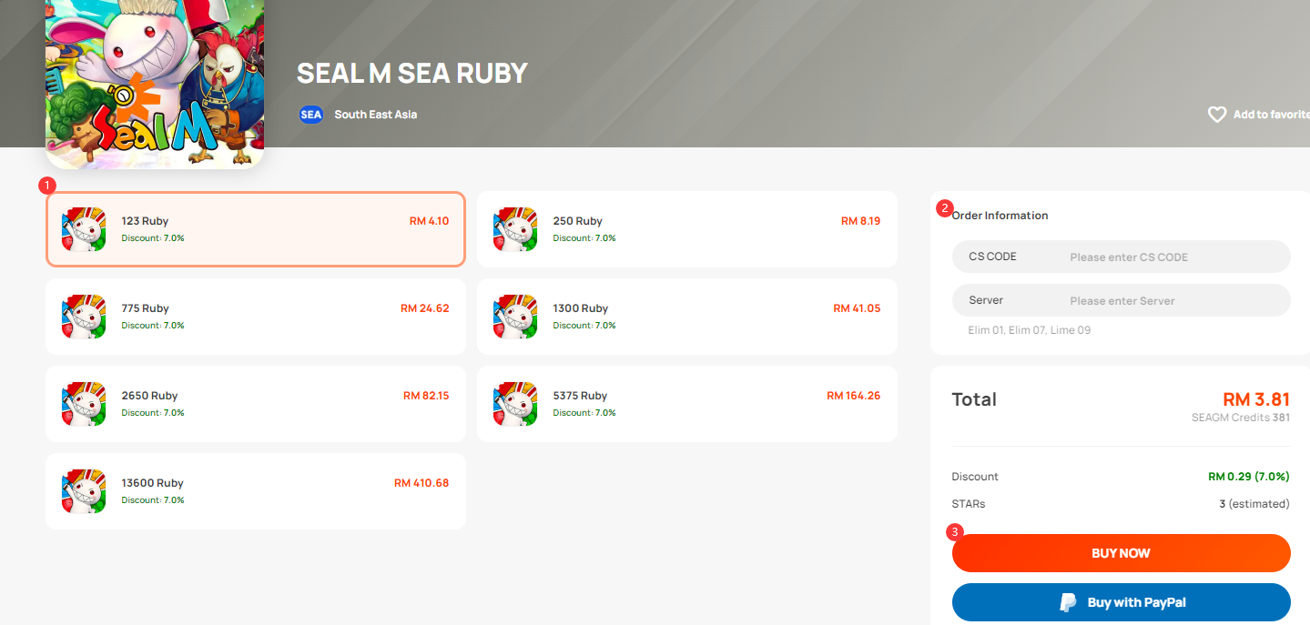Select the 1300 Ruby package
The height and width of the screenshot is (625, 1310).
tap(687, 317)
